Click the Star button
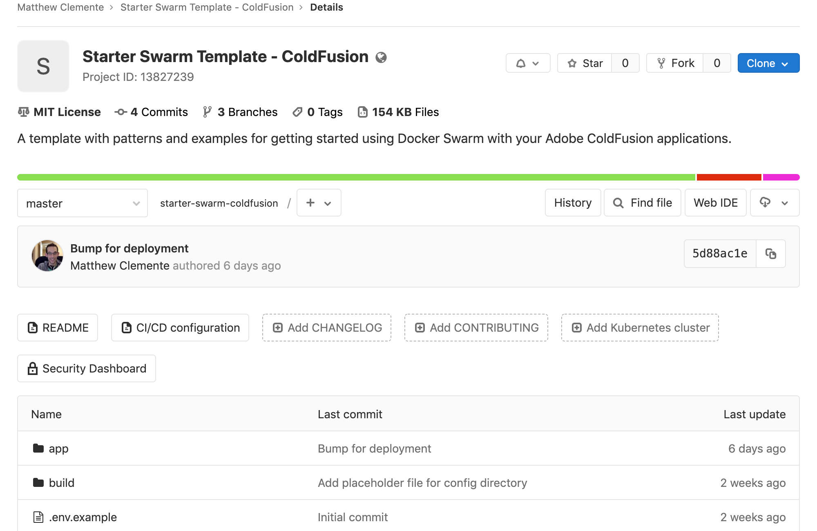Viewport: 817px width, 531px height. 585,63
